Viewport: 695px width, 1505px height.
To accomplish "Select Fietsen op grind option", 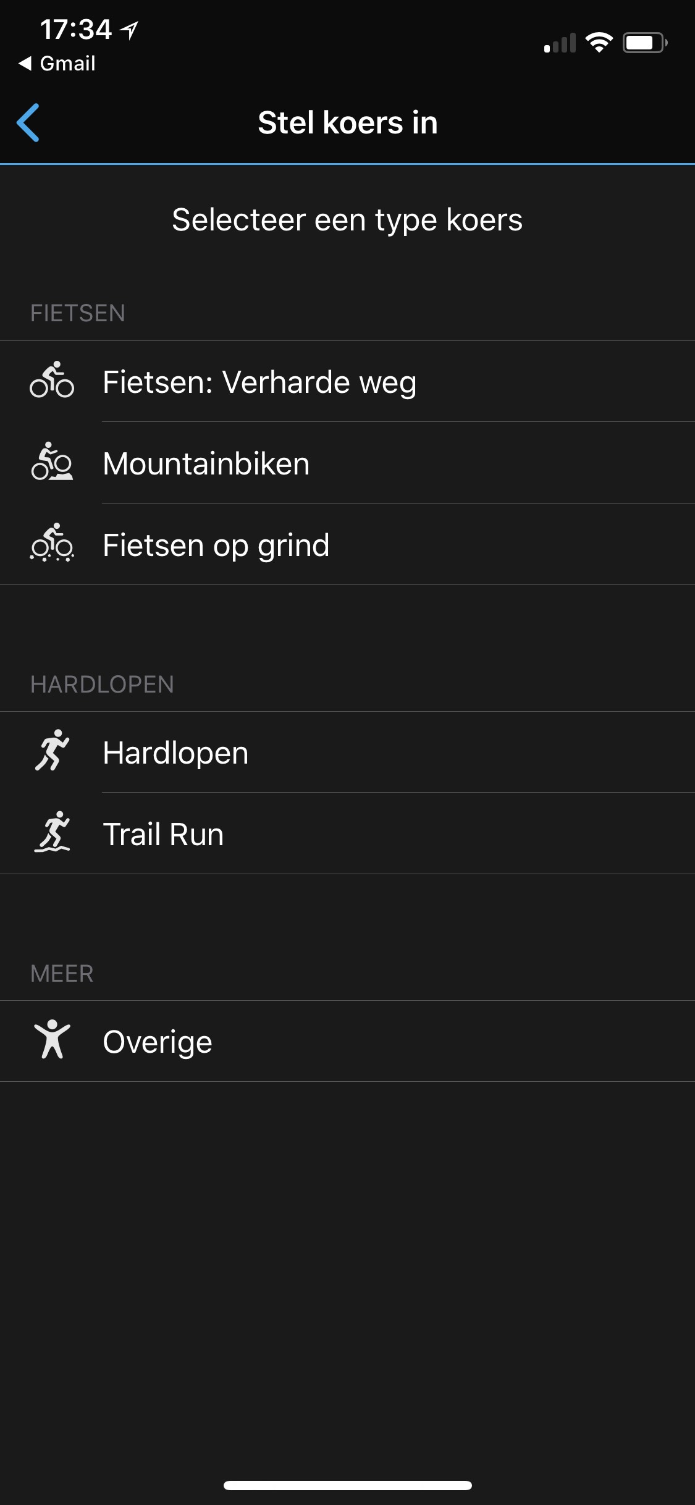I will click(347, 544).
